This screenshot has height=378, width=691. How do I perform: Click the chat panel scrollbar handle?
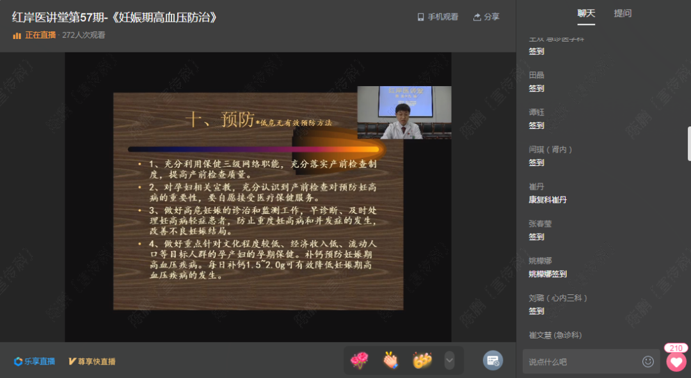[688, 144]
